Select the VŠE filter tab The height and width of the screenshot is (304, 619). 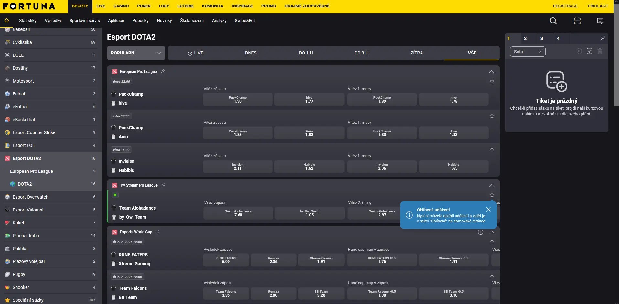(472, 53)
